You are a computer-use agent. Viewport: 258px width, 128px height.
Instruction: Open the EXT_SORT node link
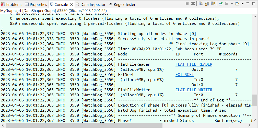pyautogui.click(x=185, y=75)
